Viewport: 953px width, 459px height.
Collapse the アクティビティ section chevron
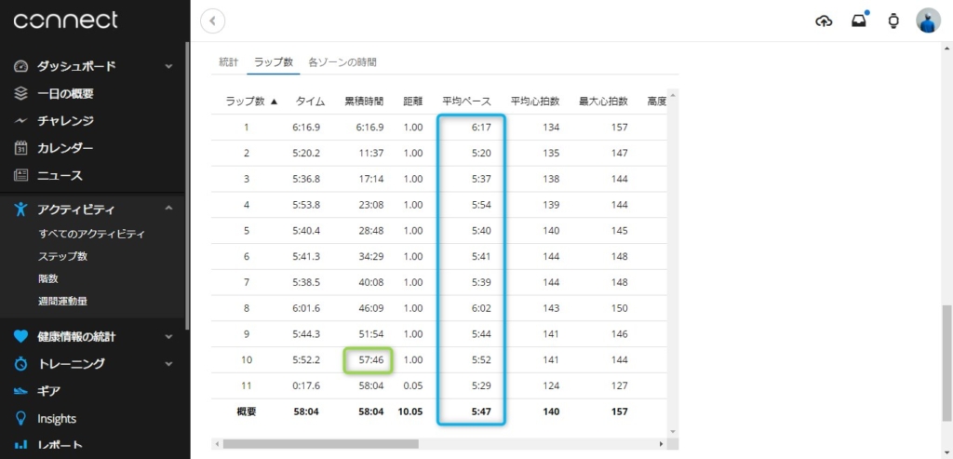click(x=168, y=209)
